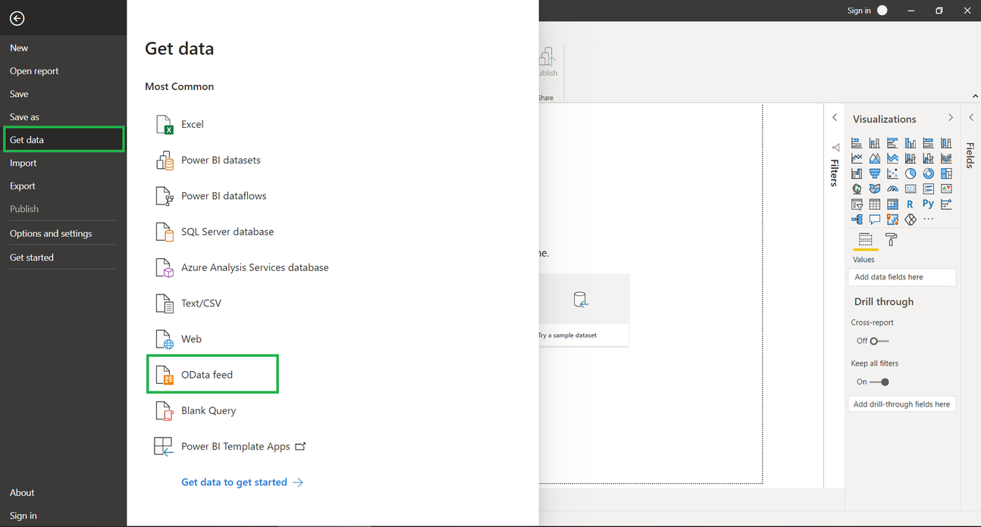Viewport: 981px width, 527px height.
Task: Click Get data to get started link
Action: pyautogui.click(x=235, y=482)
